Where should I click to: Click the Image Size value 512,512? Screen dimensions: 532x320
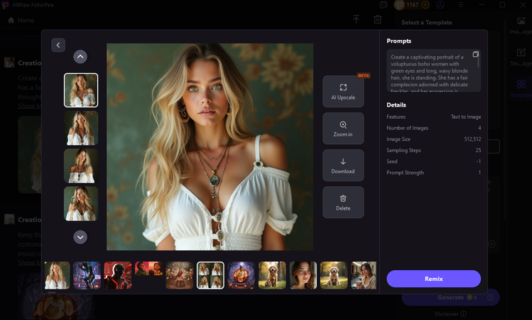click(x=472, y=139)
